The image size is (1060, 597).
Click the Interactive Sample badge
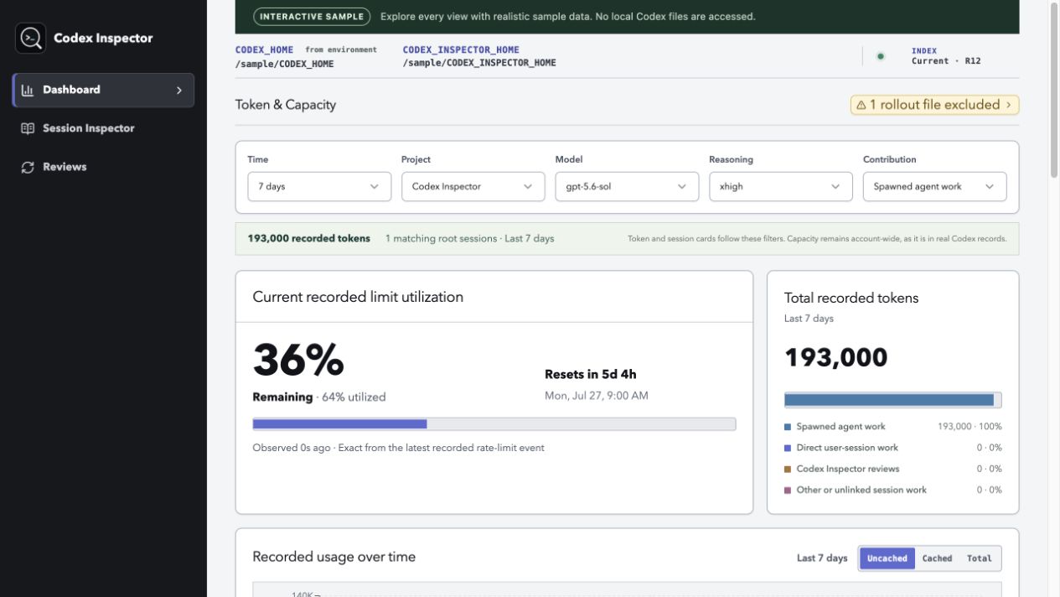click(312, 16)
